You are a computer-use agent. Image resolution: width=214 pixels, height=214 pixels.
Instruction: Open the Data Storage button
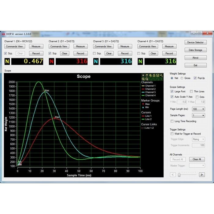coord(195,50)
